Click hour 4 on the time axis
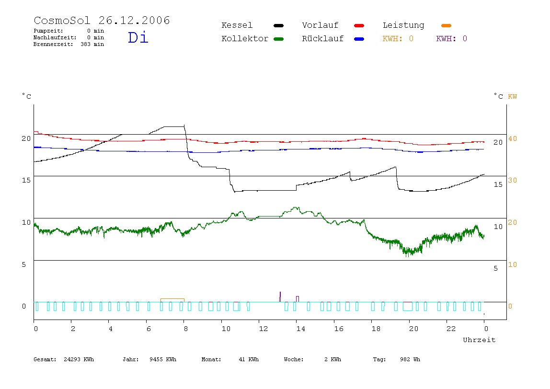Screen dimensions: 550x389 click(111, 329)
